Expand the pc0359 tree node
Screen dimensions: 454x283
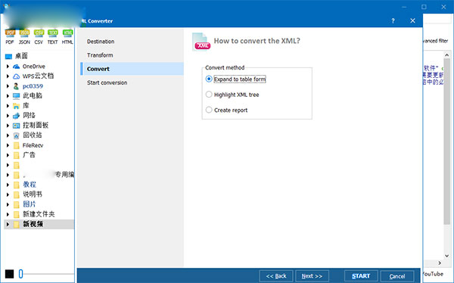(8, 86)
